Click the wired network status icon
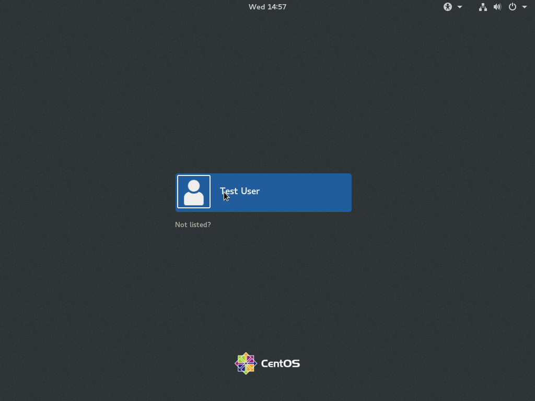 coord(483,7)
